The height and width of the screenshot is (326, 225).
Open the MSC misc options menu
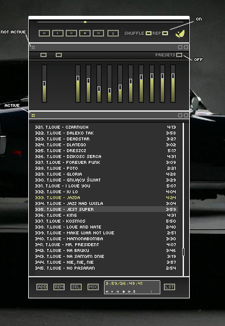93,287
